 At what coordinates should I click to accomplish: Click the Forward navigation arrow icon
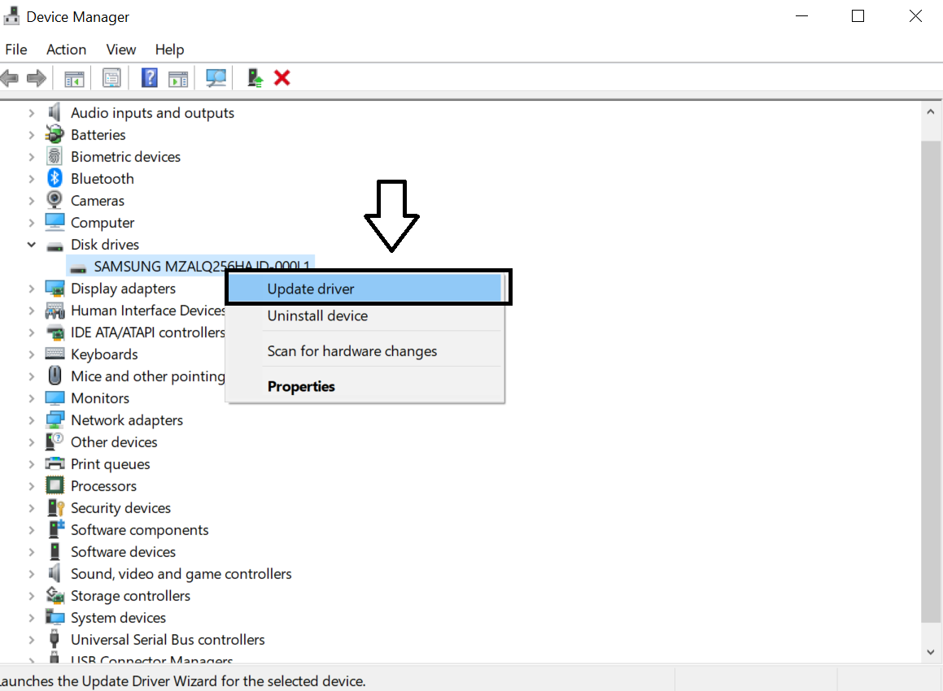pos(36,77)
